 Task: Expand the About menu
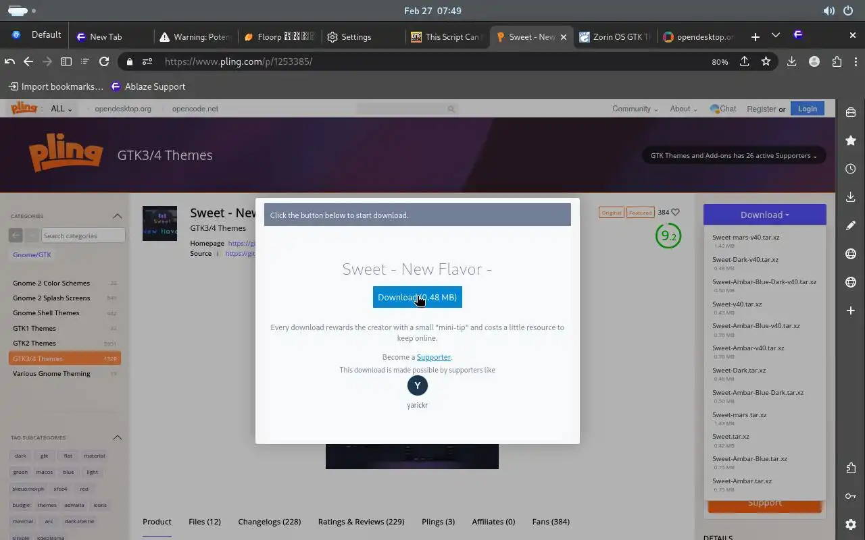[x=683, y=109]
